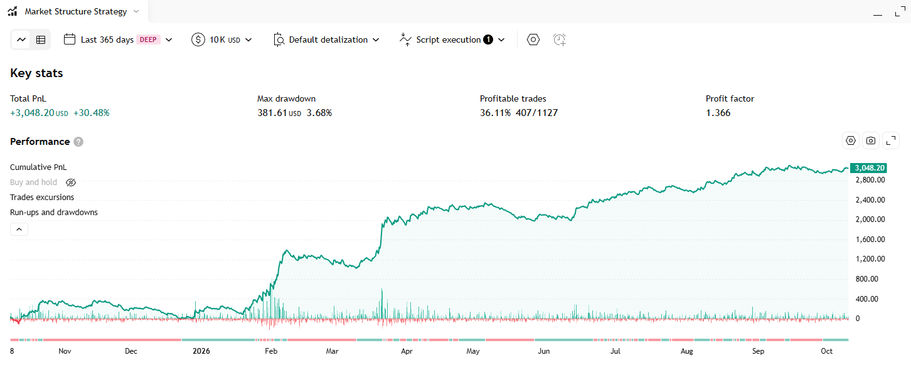Image resolution: width=911 pixels, height=370 pixels.
Task: Click the Key stats heading
Action: 36,73
